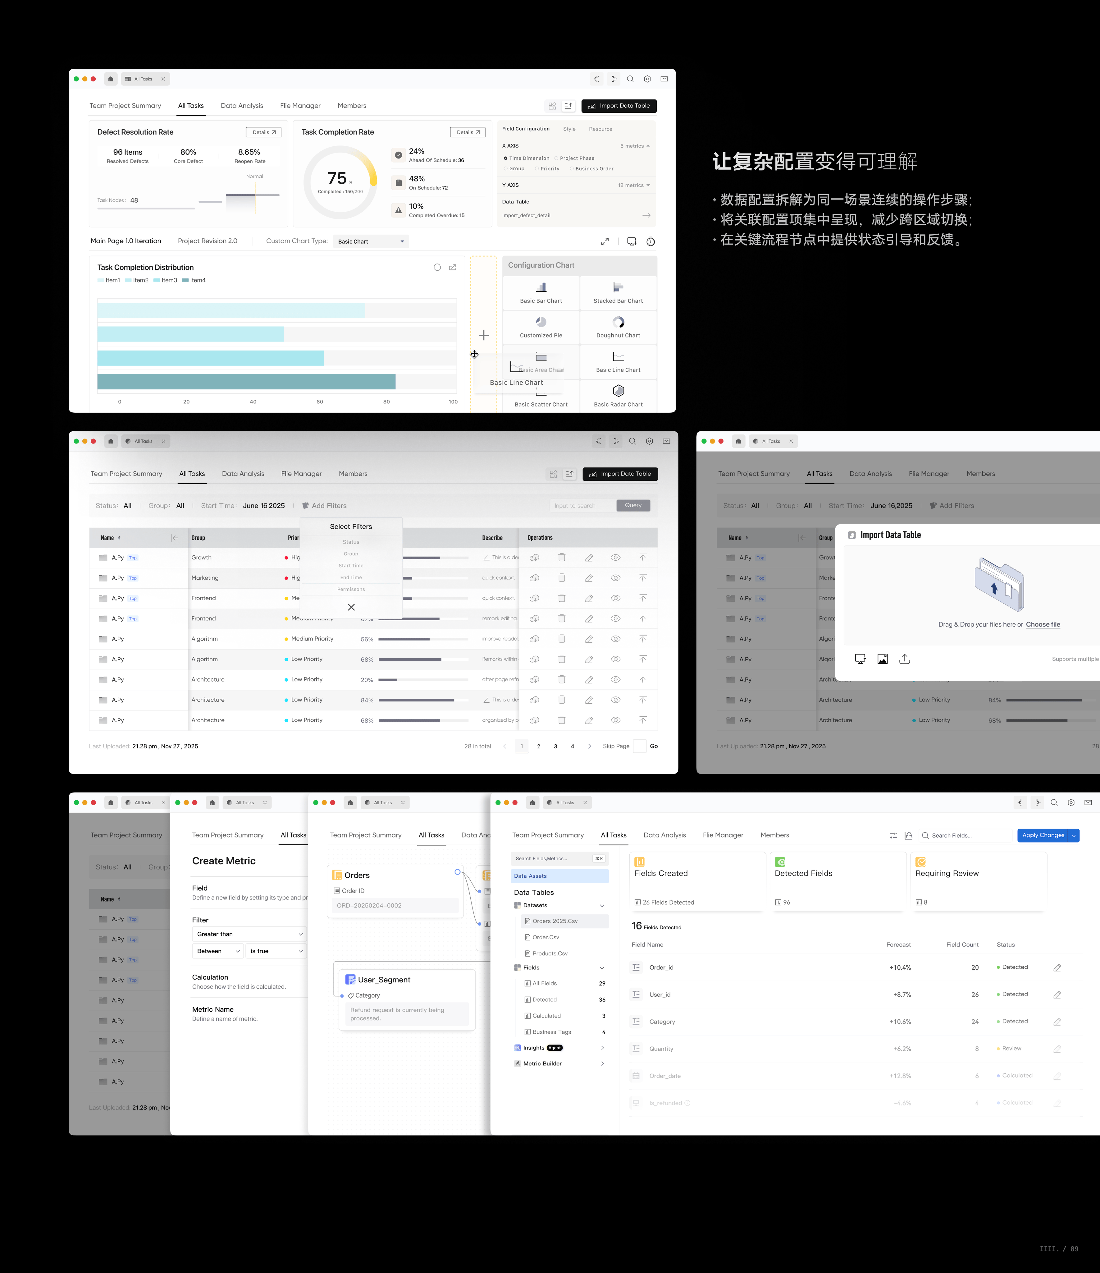Image resolution: width=1100 pixels, height=1273 pixels.
Task: Select the Time Dimension radio button
Action: tap(505, 159)
